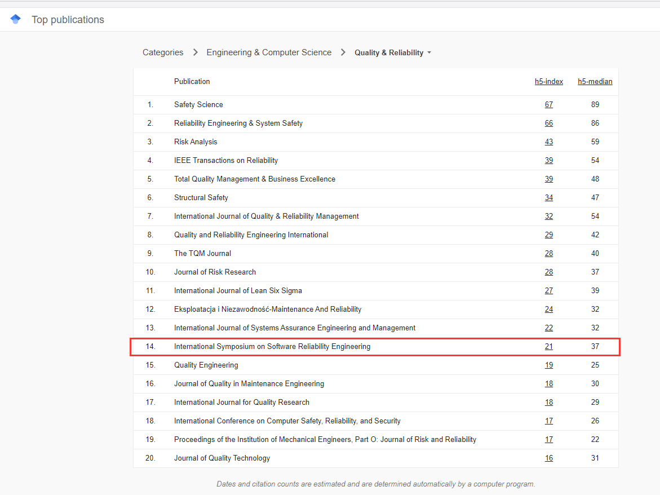
Task: Open the Engineering & Computer Science breadcrumb
Action: 269,52
